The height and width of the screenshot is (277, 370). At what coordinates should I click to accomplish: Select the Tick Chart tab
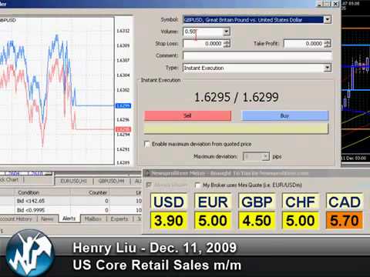[x=10, y=180]
